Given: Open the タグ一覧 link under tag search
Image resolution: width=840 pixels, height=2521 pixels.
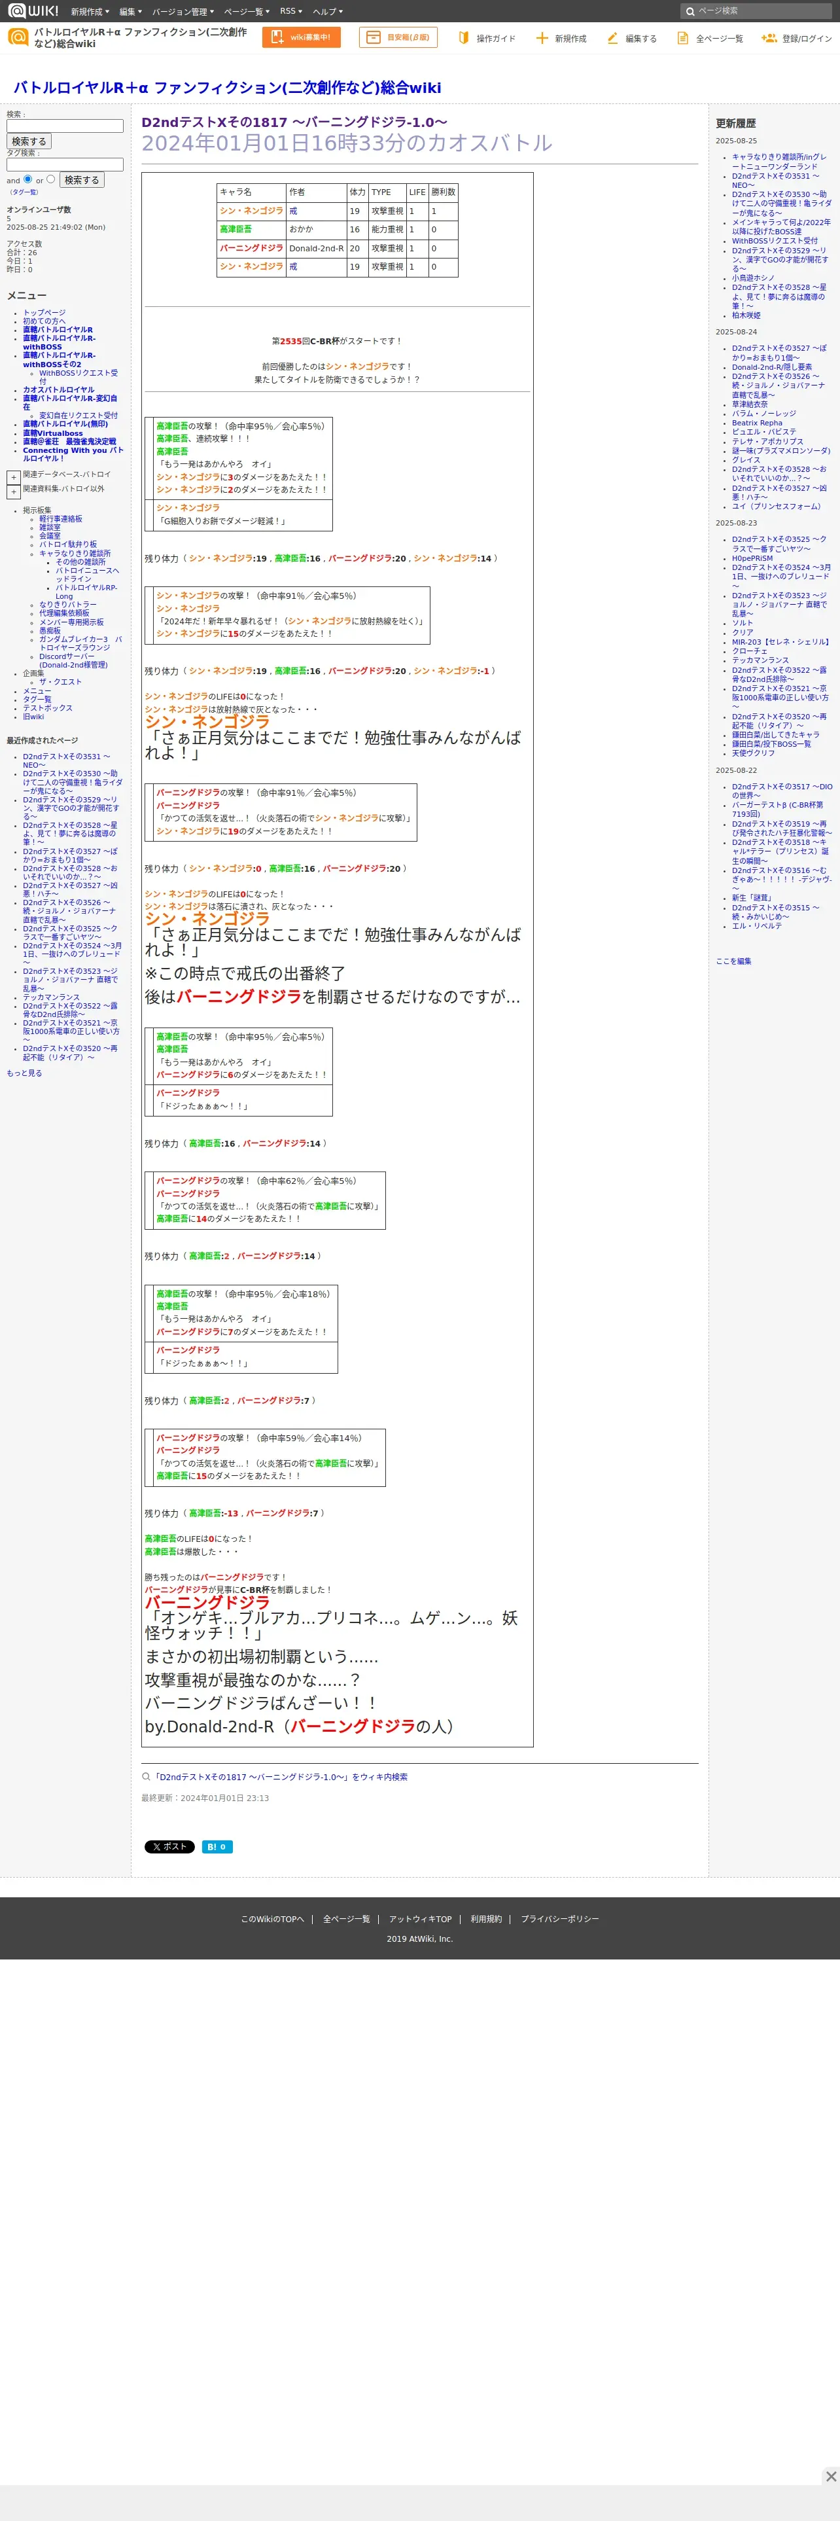Looking at the screenshot, I should point(24,193).
